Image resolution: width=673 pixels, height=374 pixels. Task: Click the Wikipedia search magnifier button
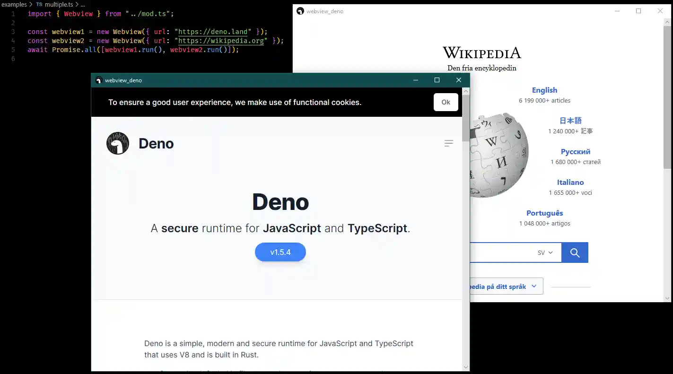tap(575, 252)
